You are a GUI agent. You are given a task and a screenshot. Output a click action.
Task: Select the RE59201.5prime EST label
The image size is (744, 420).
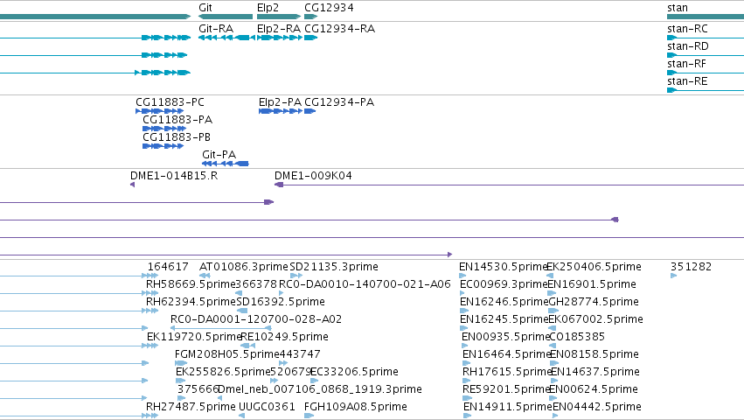tap(507, 390)
